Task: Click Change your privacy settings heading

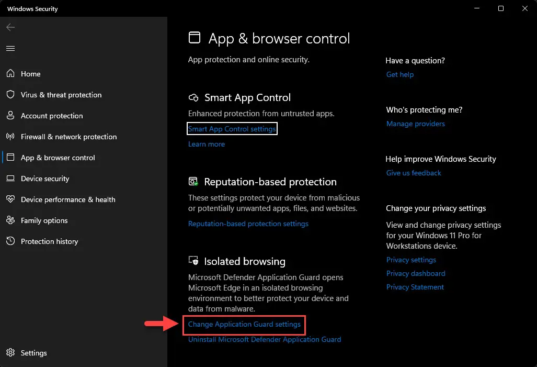Action: [436, 208]
